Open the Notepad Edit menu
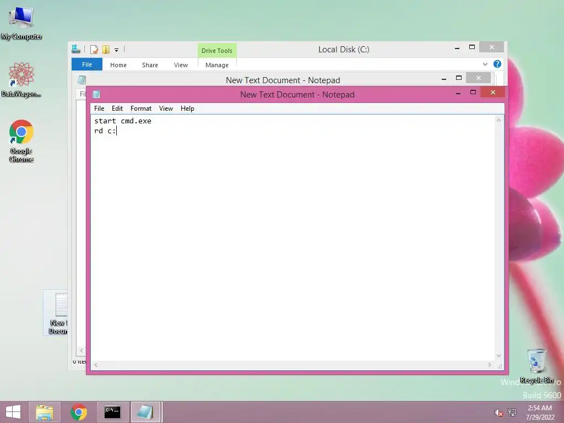This screenshot has height=423, width=564. (x=117, y=109)
